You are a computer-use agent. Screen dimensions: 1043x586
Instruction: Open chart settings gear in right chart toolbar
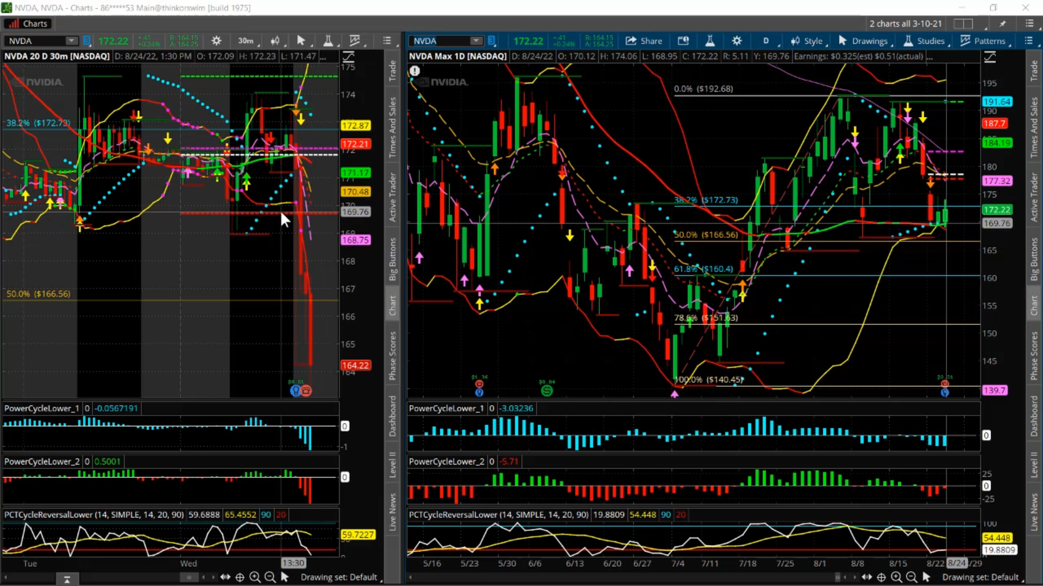737,41
